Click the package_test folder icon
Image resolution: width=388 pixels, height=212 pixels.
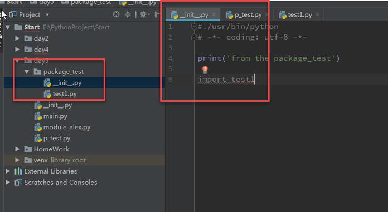(37, 72)
